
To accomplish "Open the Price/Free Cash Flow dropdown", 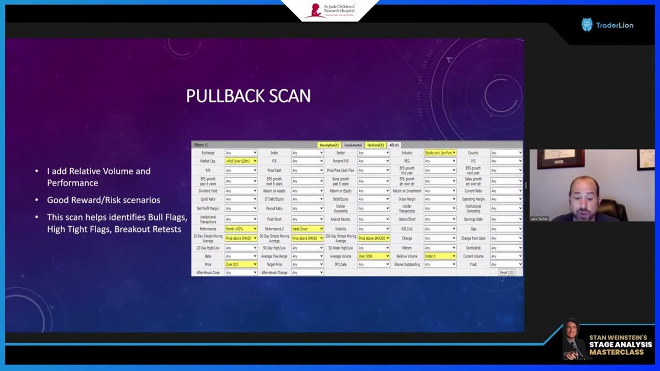I will tap(374, 171).
